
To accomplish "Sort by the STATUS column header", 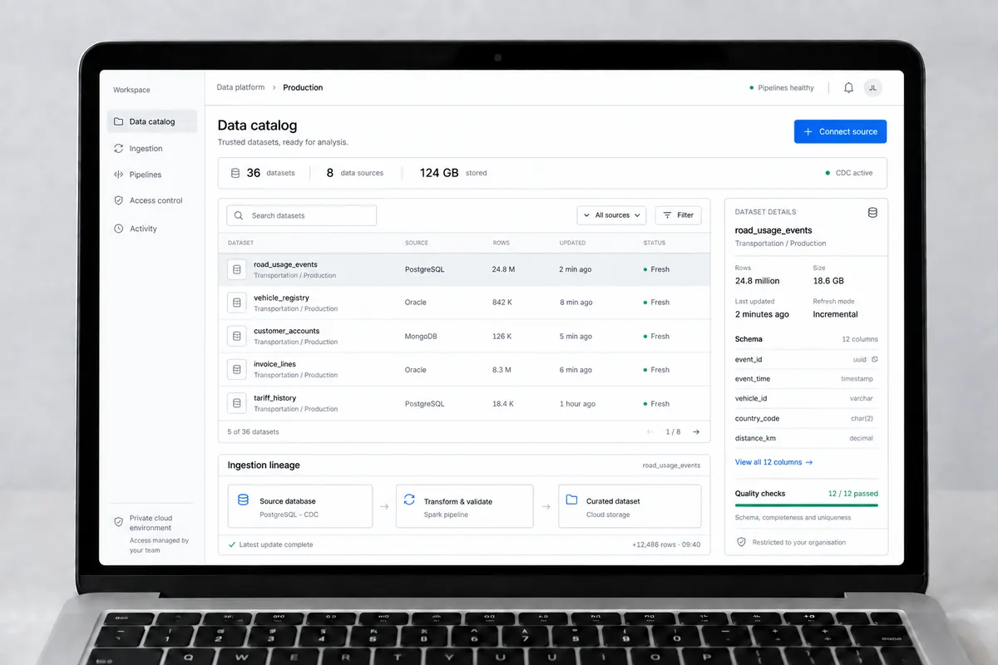I will pyautogui.click(x=655, y=243).
